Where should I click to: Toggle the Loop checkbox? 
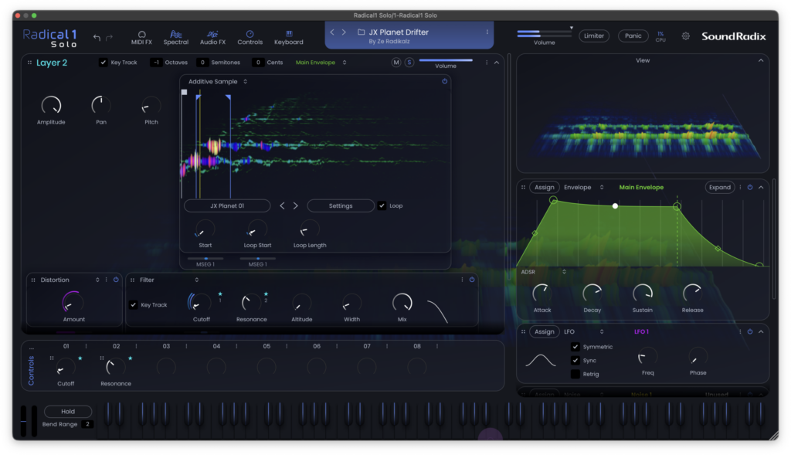[x=382, y=205]
